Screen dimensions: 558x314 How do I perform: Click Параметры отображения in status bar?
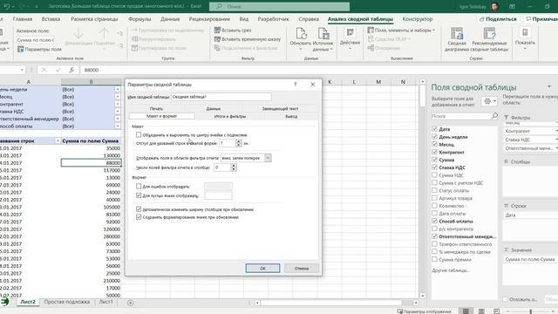pyautogui.click(x=425, y=311)
